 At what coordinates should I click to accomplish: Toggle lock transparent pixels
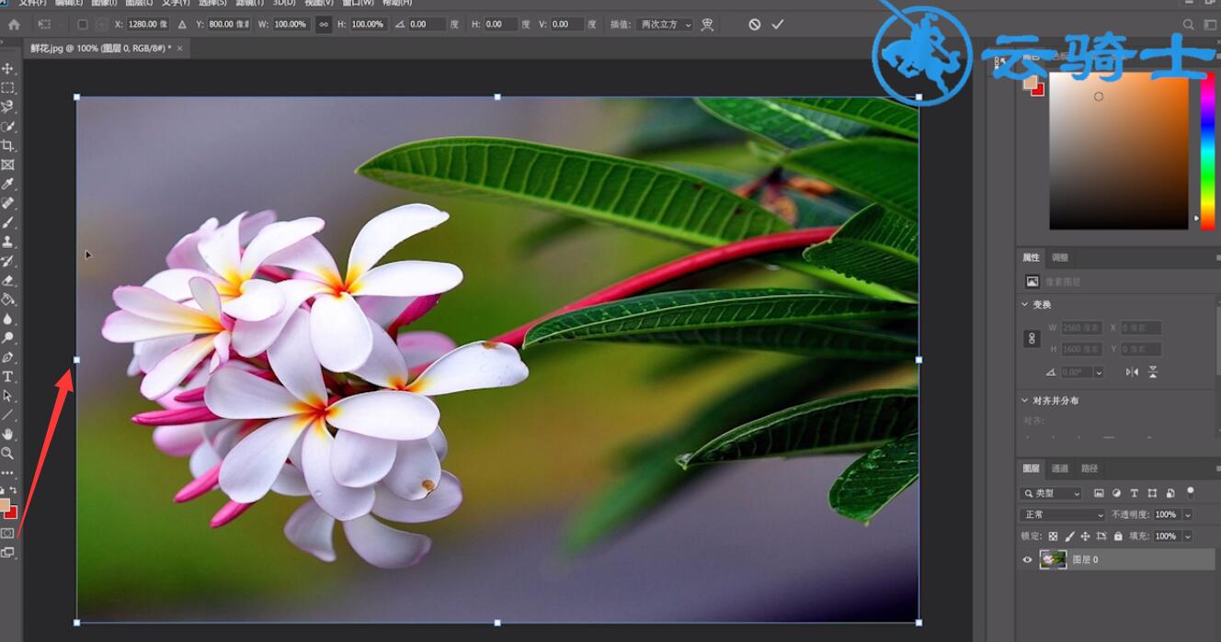(x=1053, y=536)
